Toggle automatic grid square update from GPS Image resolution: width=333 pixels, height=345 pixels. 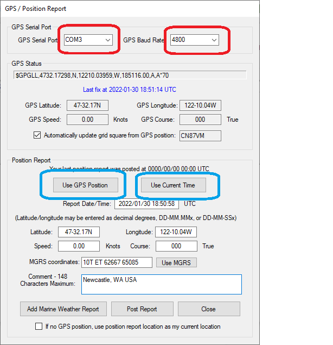pyautogui.click(x=37, y=135)
